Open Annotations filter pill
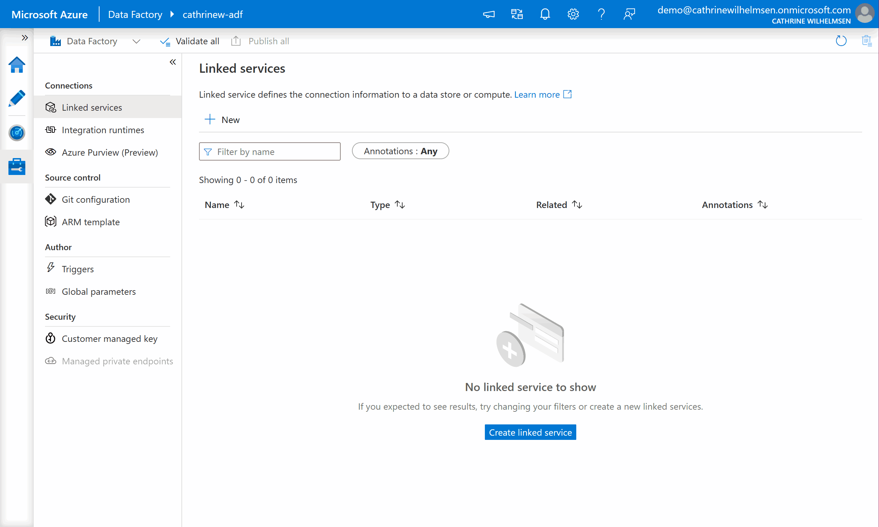879x527 pixels. coord(400,151)
